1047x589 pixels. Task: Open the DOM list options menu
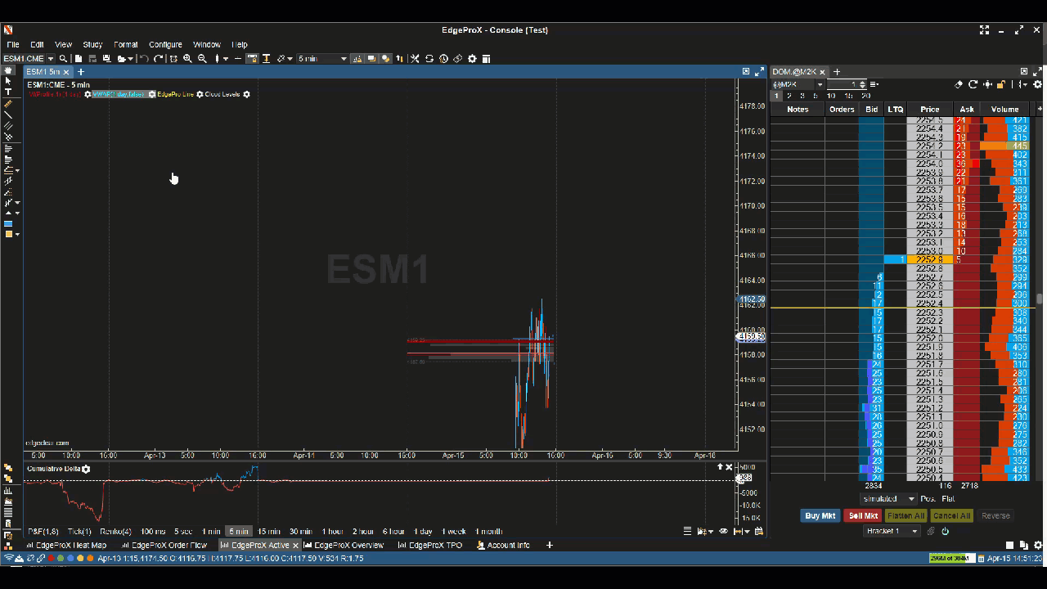coord(874,84)
